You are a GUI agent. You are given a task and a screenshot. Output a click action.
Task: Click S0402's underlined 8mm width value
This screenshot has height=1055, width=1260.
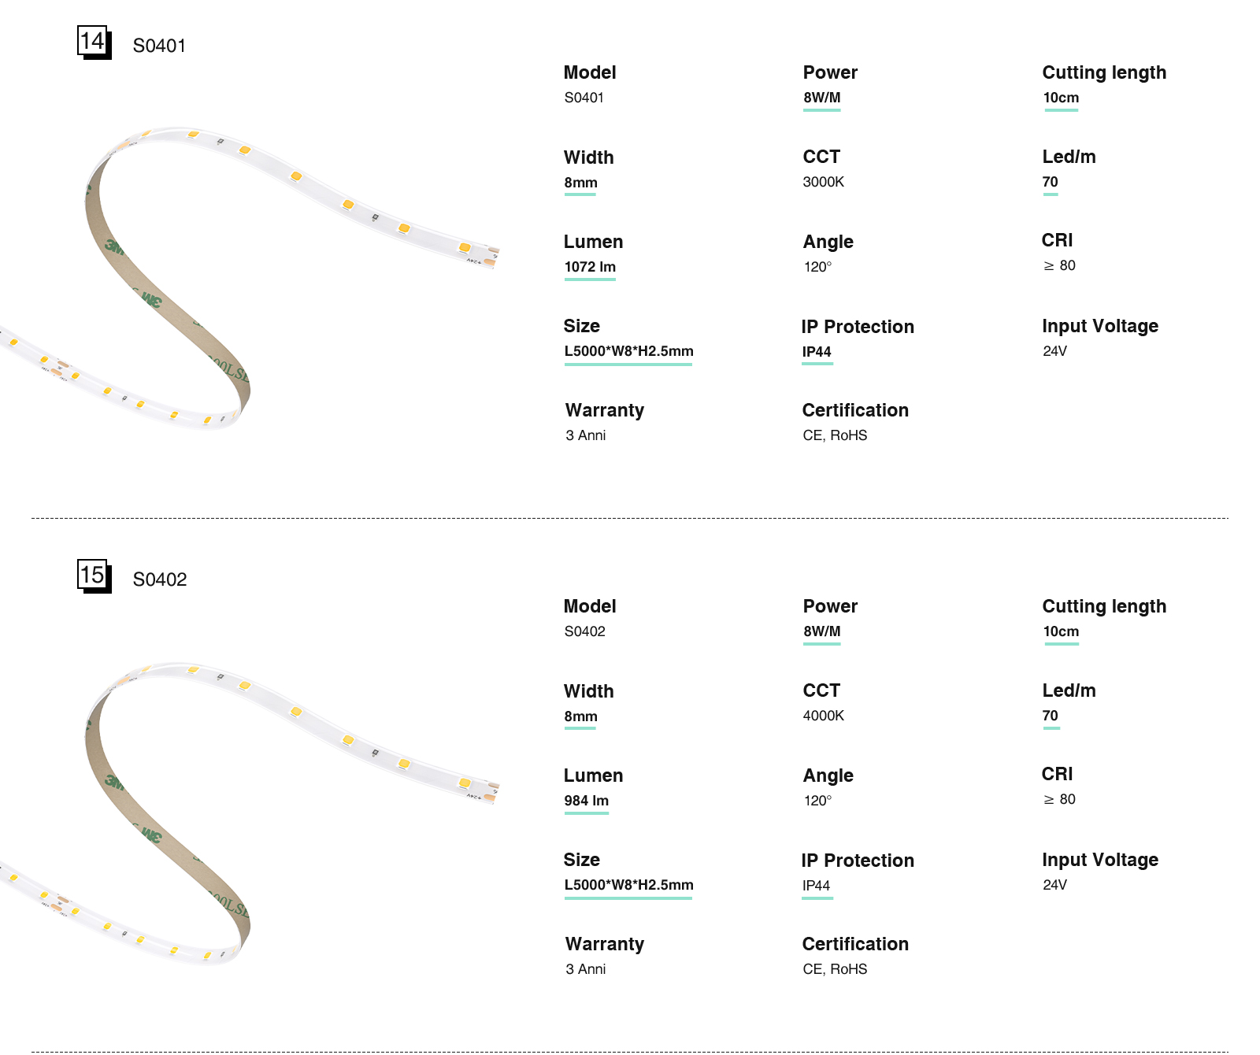tap(580, 716)
